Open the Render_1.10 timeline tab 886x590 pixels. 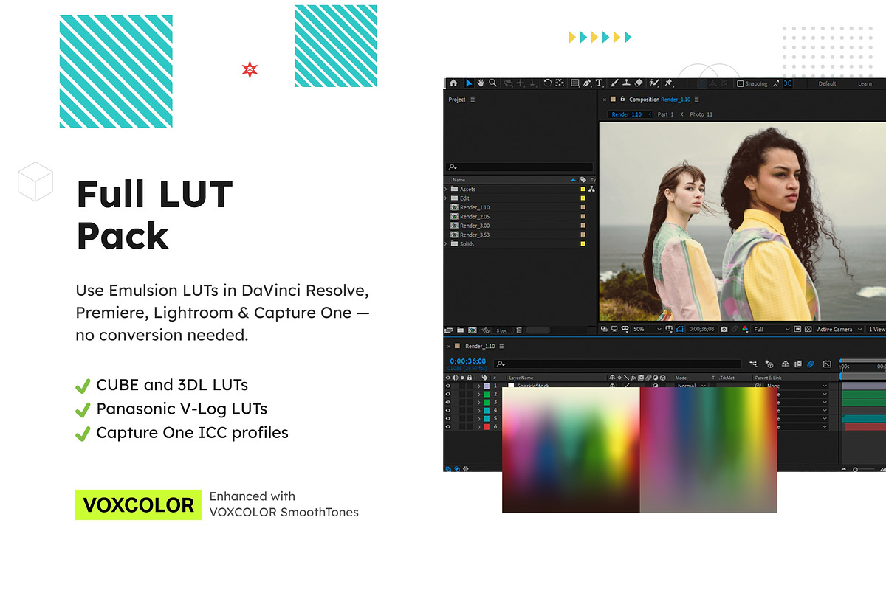pyautogui.click(x=480, y=346)
